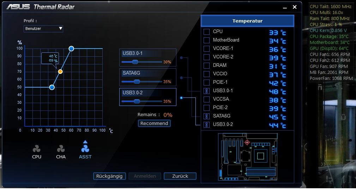Viewport: 356px width, 190px height.
Task: Click the 44 °C USB3.0-2 temperature reading
Action: pyautogui.click(x=277, y=126)
